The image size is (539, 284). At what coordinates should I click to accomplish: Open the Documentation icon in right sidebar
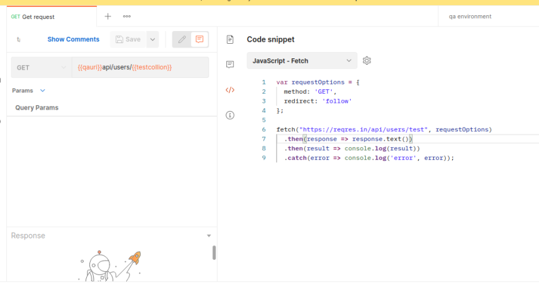click(230, 39)
